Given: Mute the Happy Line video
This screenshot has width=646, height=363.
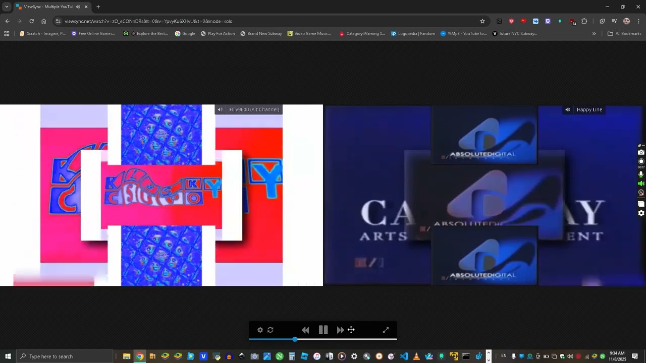Looking at the screenshot, I should 568,109.
